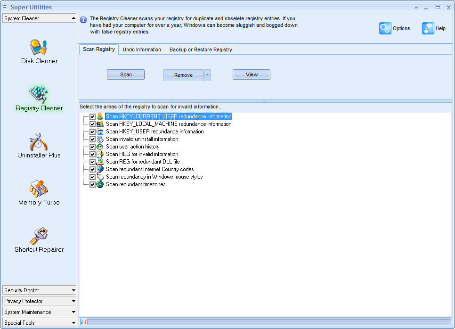Screen dimensions: 455x329
Task: Click the Super Utilities title text
Action: 31,7
